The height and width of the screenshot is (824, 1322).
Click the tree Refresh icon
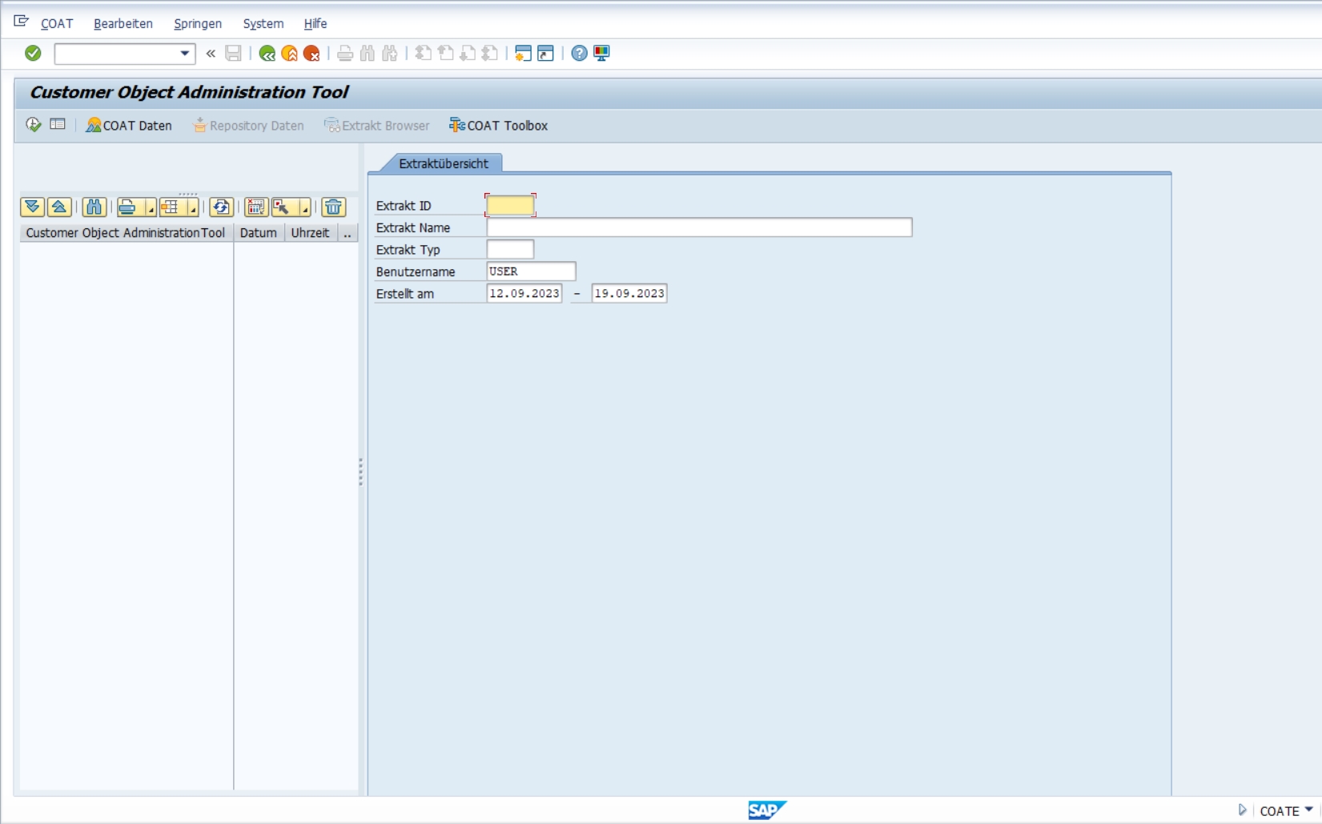click(221, 207)
